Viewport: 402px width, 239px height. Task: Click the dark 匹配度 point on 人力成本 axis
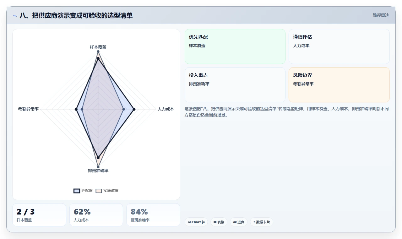click(134, 109)
